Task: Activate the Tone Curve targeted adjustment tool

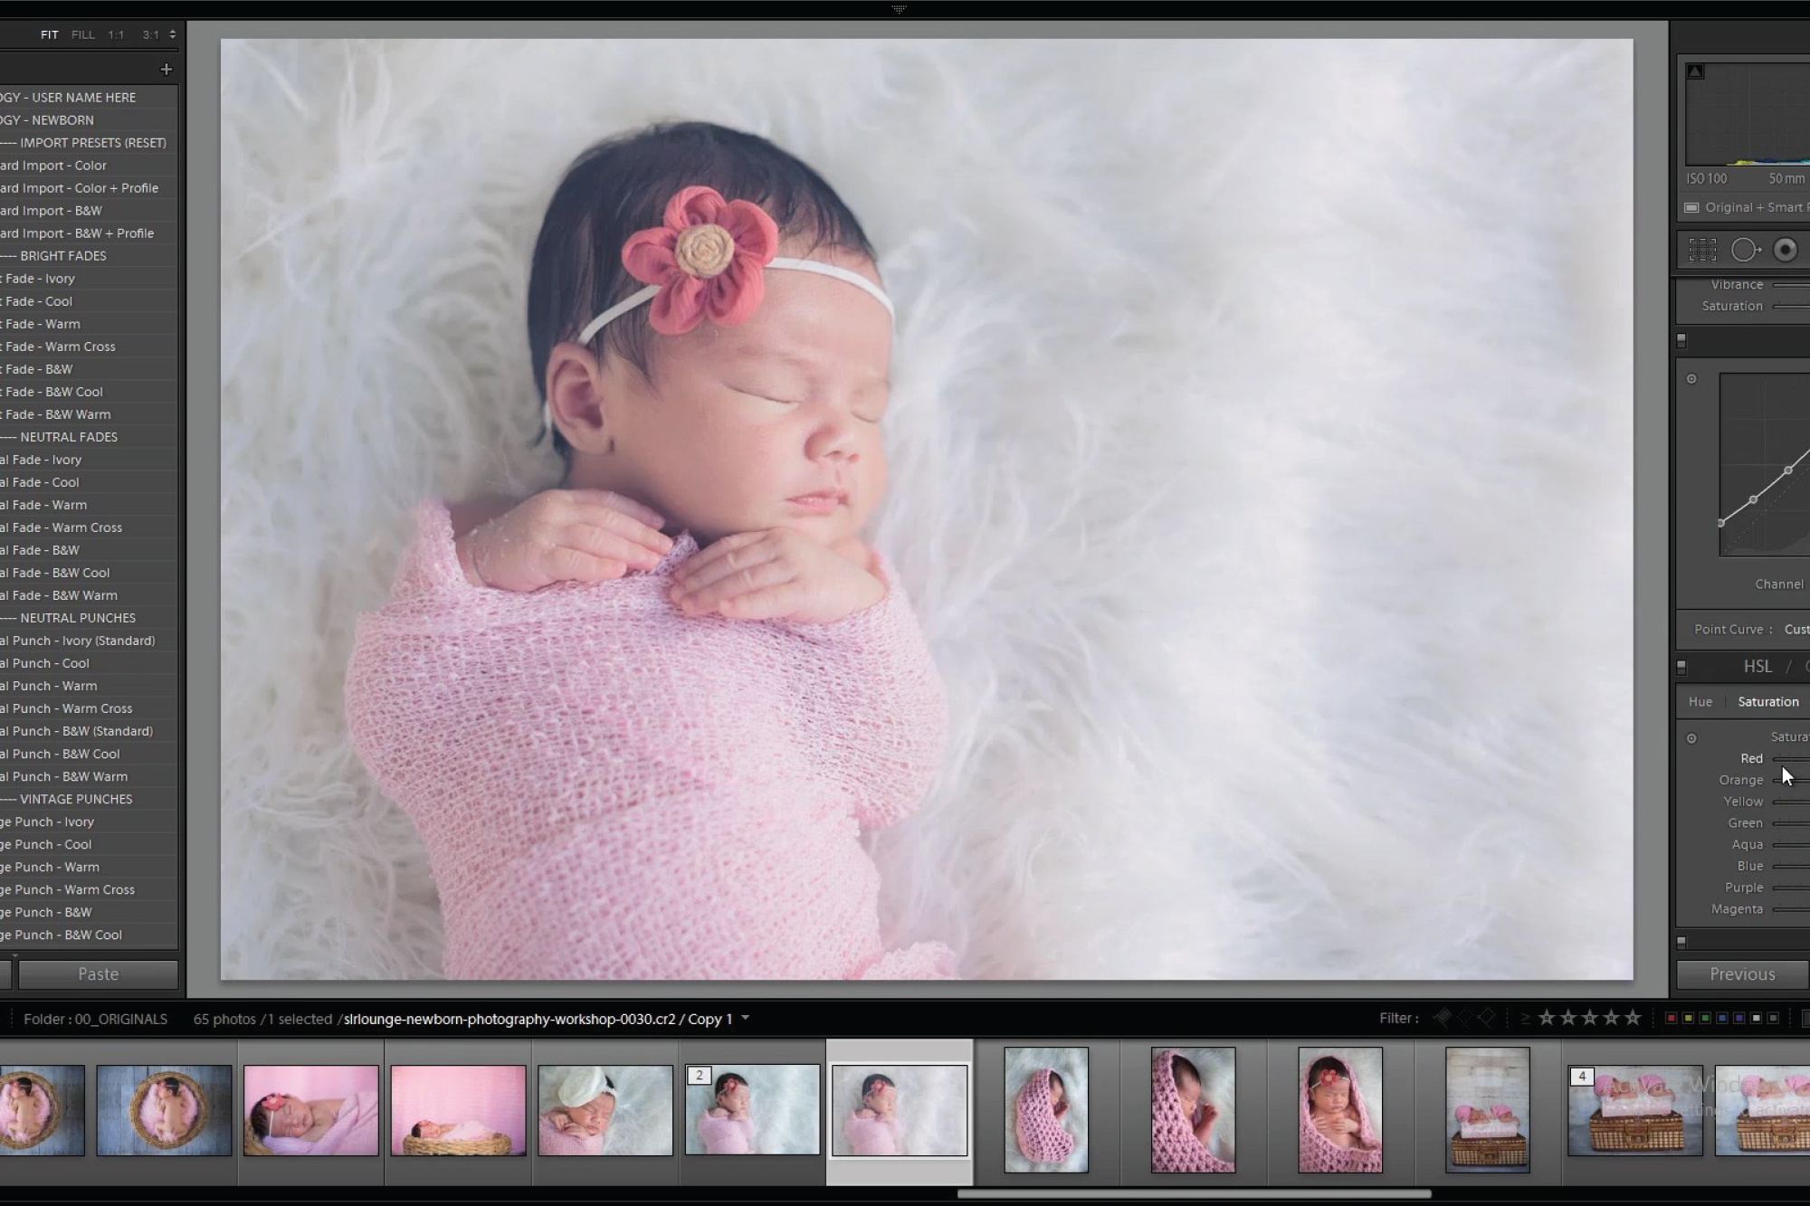Action: point(1691,379)
